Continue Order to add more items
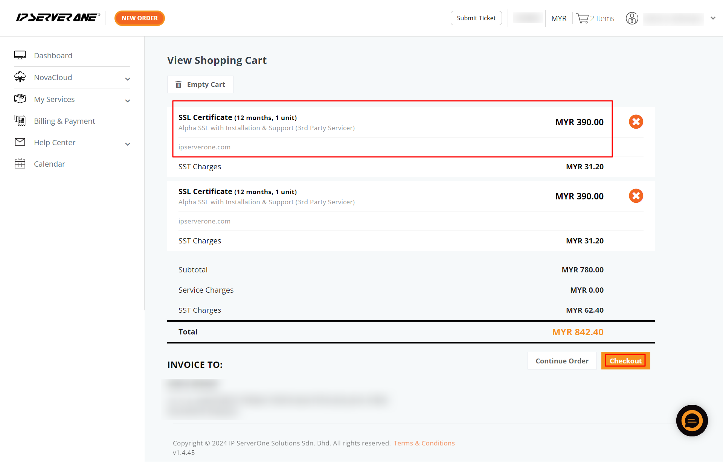 point(562,361)
